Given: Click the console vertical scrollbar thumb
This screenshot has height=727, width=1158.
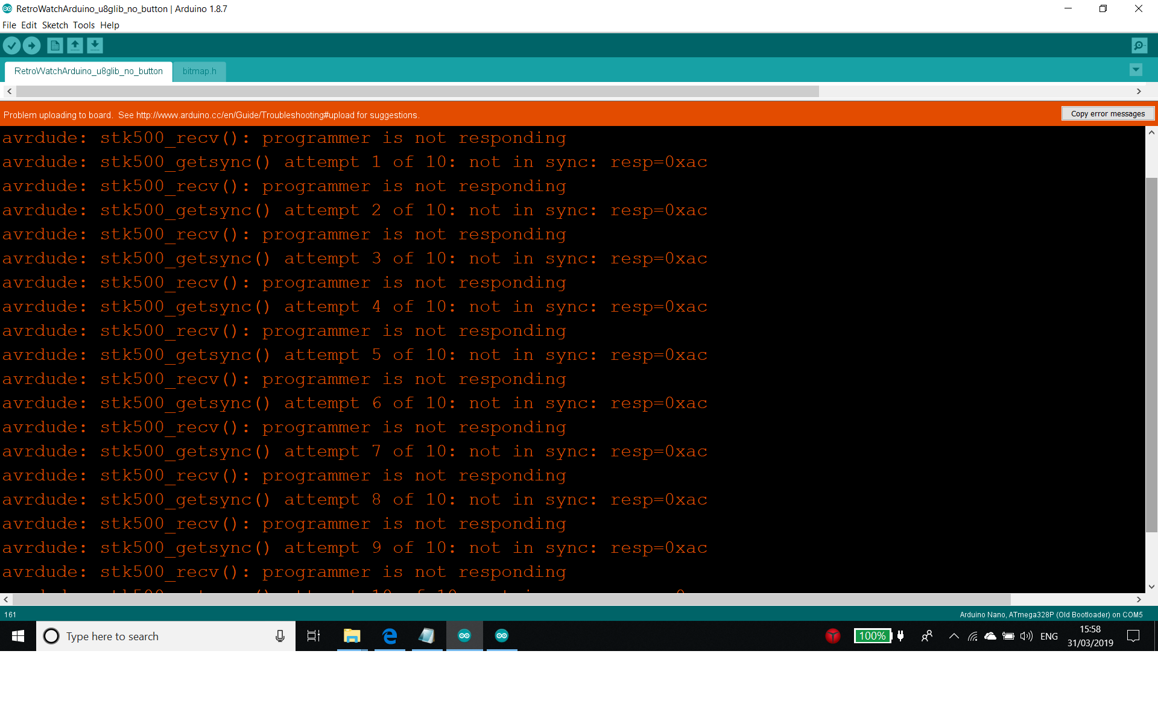Looking at the screenshot, I should coord(1151,354).
